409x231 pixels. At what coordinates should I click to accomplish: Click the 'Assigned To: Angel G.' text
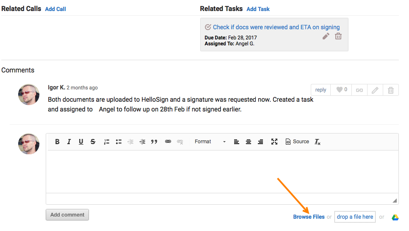tap(229, 44)
